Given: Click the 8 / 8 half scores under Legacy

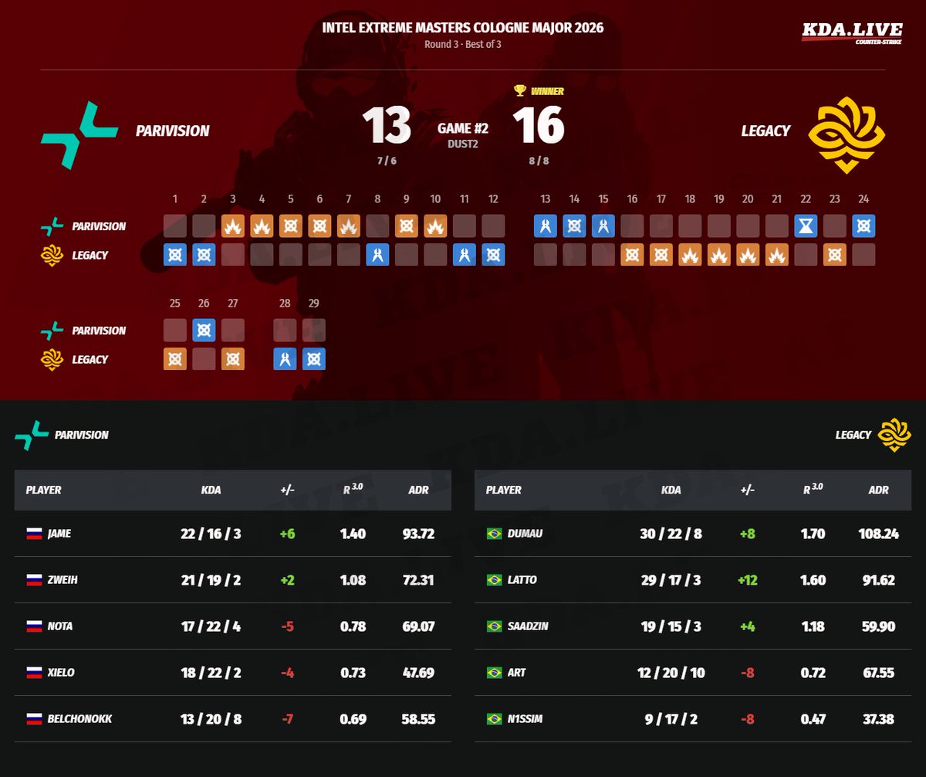Looking at the screenshot, I should click(539, 161).
